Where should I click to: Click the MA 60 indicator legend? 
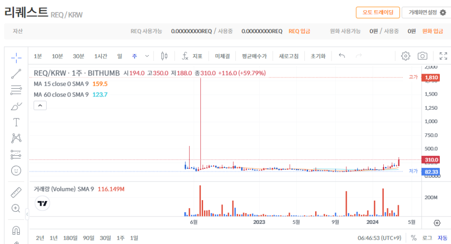[70, 95]
